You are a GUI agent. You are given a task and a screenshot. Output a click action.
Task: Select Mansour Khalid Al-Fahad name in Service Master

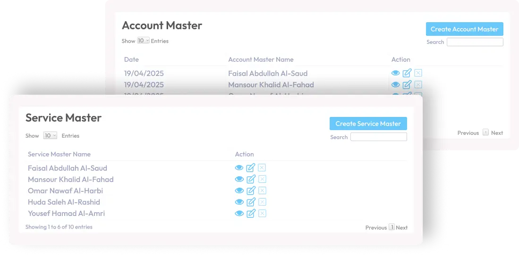coord(71,179)
